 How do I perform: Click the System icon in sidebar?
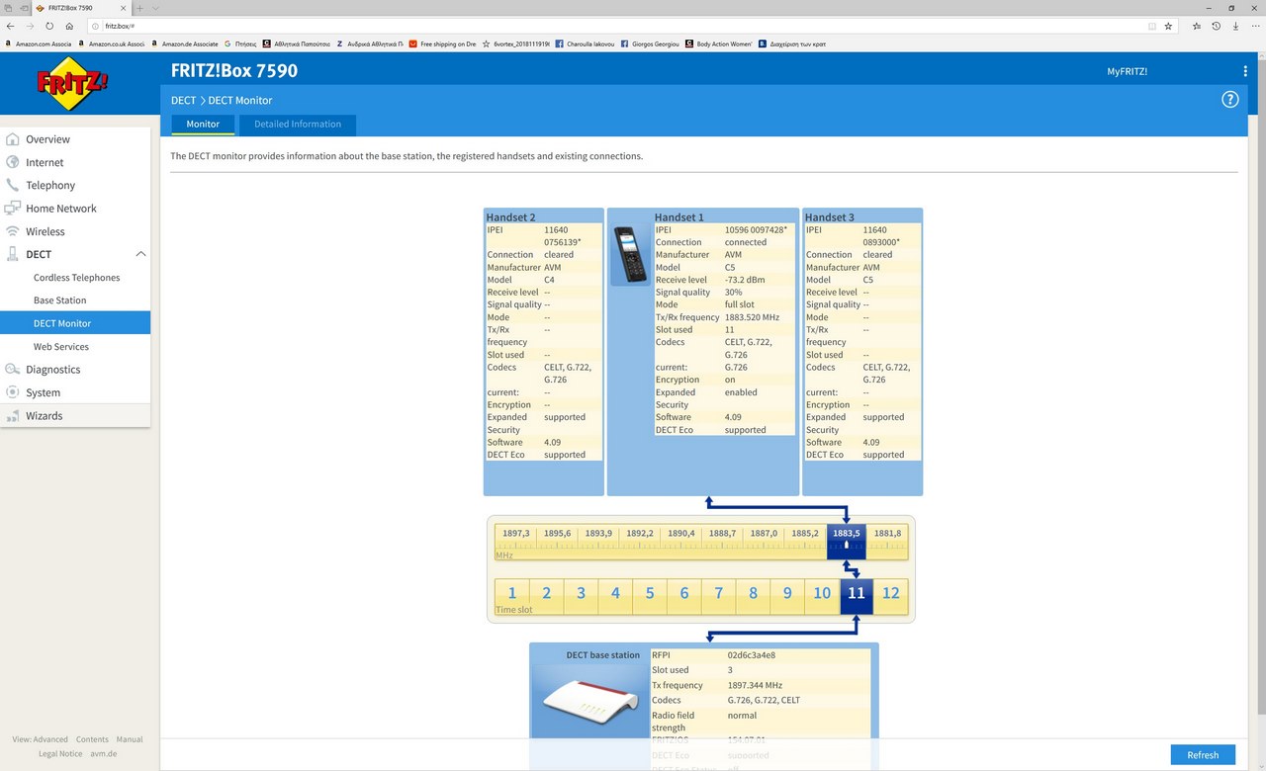pos(13,392)
